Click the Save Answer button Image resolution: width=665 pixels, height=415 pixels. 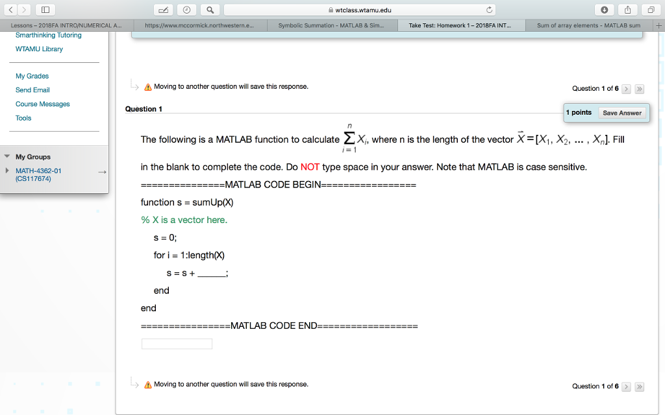621,112
